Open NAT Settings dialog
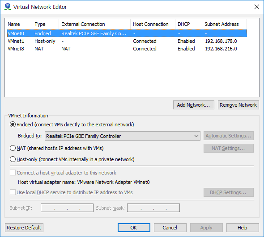This screenshot has width=264, height=237. (229, 148)
